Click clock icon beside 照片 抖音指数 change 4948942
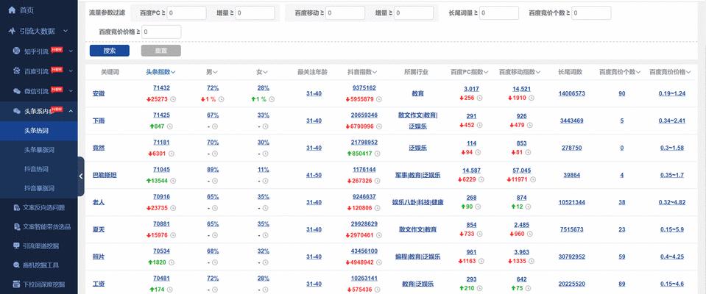 [x=378, y=262]
